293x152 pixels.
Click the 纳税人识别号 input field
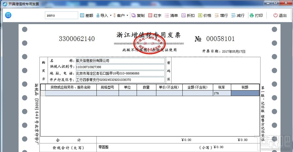120,67
